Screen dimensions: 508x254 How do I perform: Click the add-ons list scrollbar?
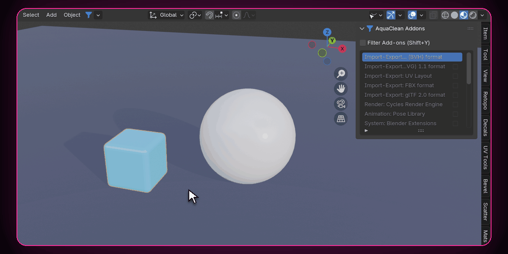point(469,68)
